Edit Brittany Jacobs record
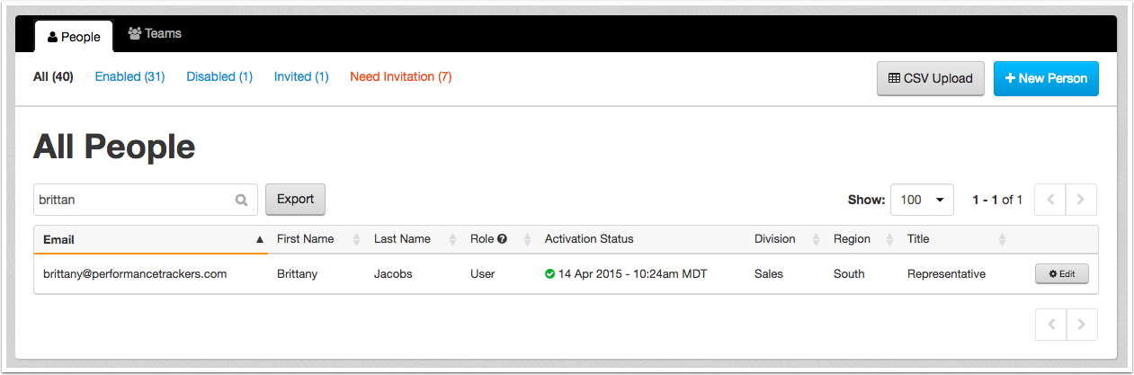The width and height of the screenshot is (1134, 375). coord(1062,274)
